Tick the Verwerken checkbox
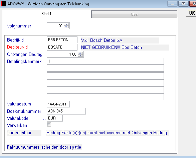Image resolution: width=196 pixels, height=158 pixels. (49, 125)
